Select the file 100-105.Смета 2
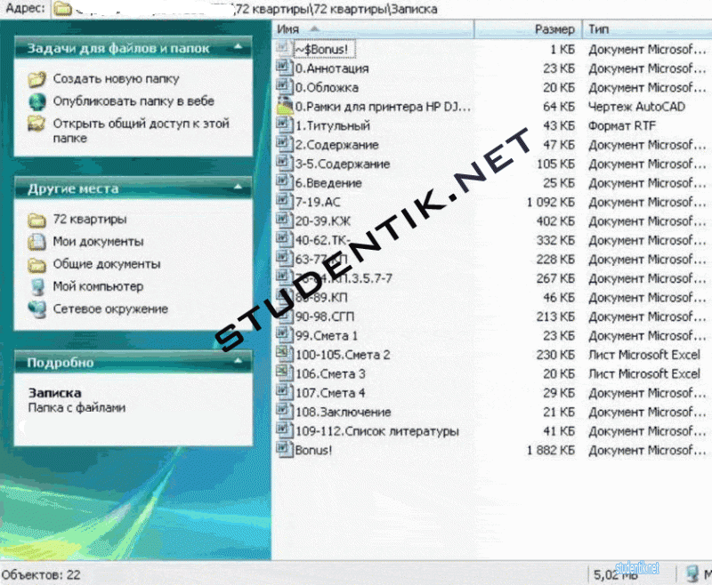 click(x=343, y=355)
